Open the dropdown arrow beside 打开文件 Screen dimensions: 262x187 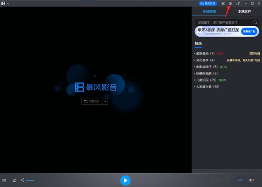(105, 101)
